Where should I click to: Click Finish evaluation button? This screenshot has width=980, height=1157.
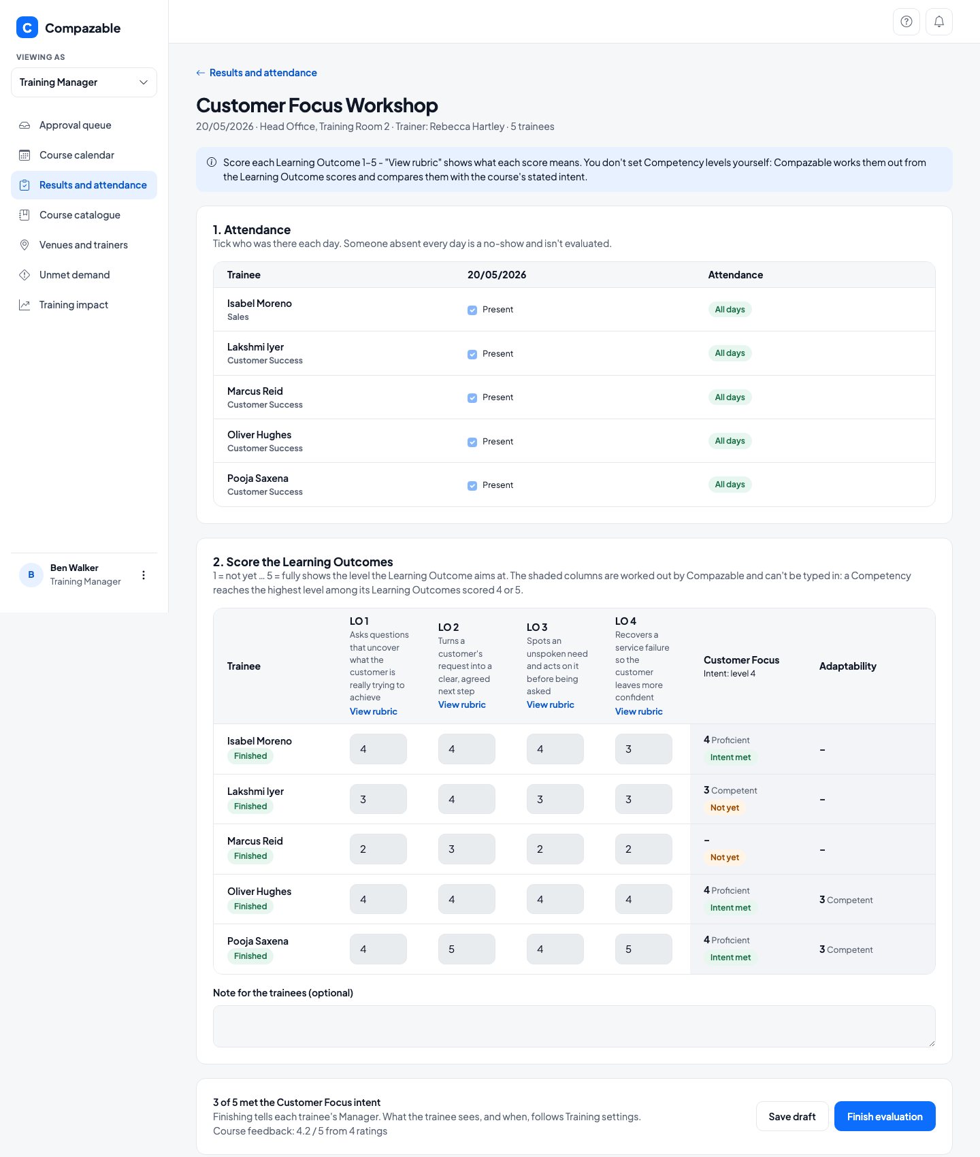coord(885,1116)
